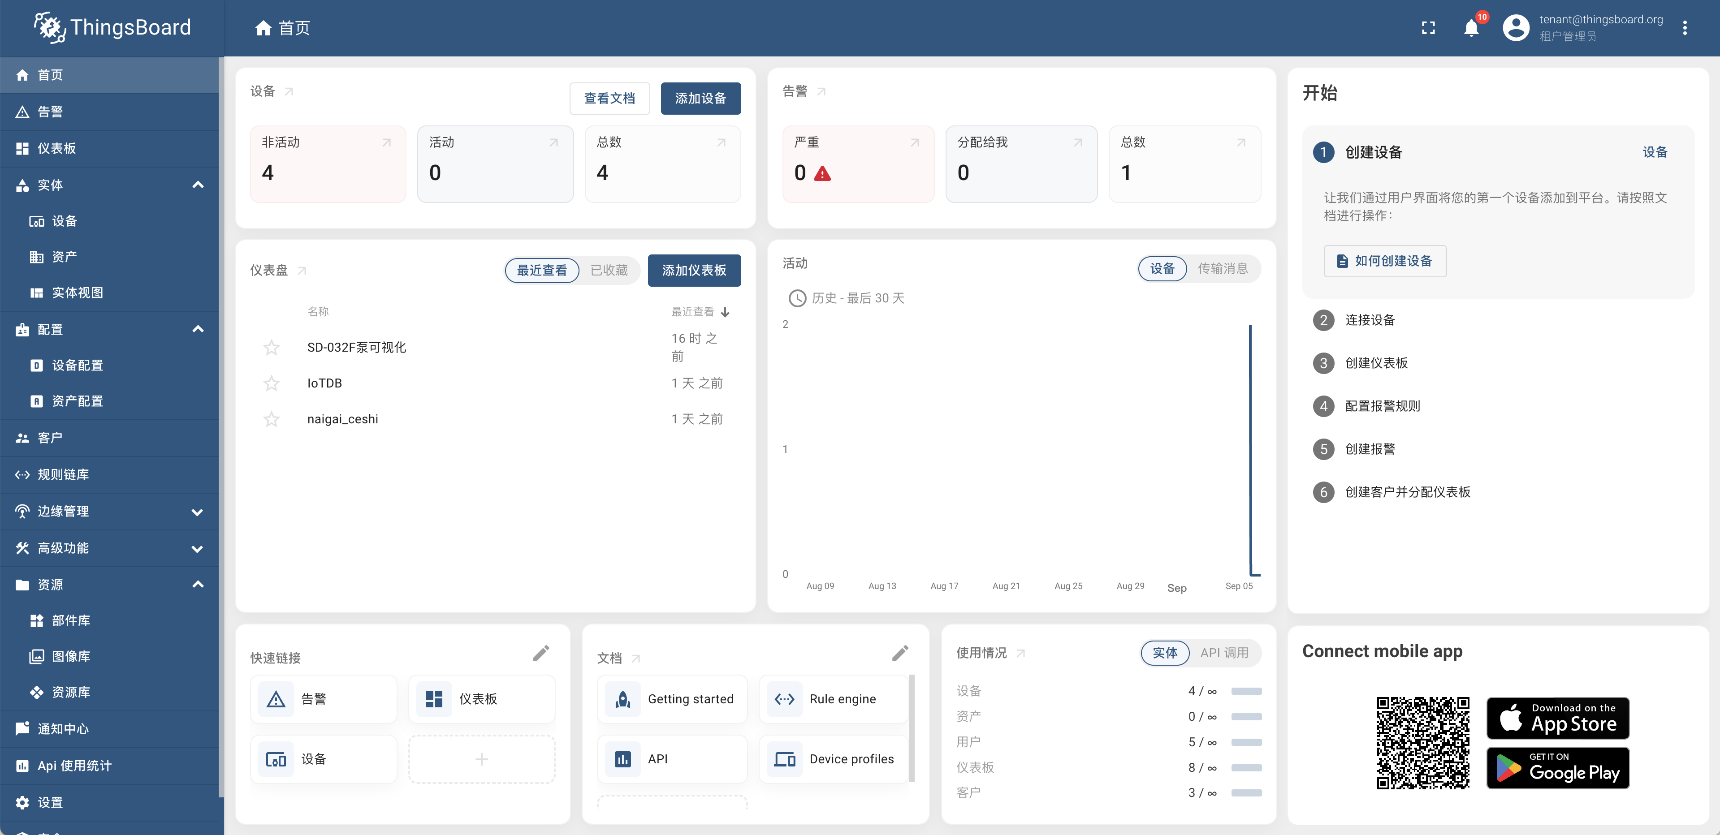Open the notifications bell showing 10 alerts

[1472, 28]
